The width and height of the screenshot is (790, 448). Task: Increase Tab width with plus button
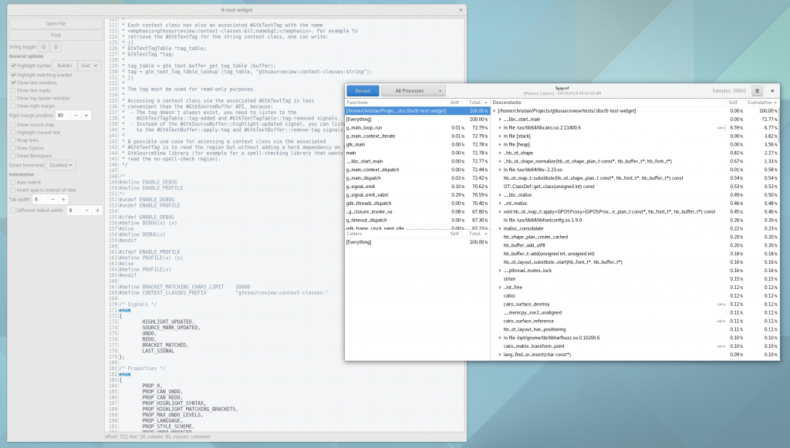(x=63, y=200)
